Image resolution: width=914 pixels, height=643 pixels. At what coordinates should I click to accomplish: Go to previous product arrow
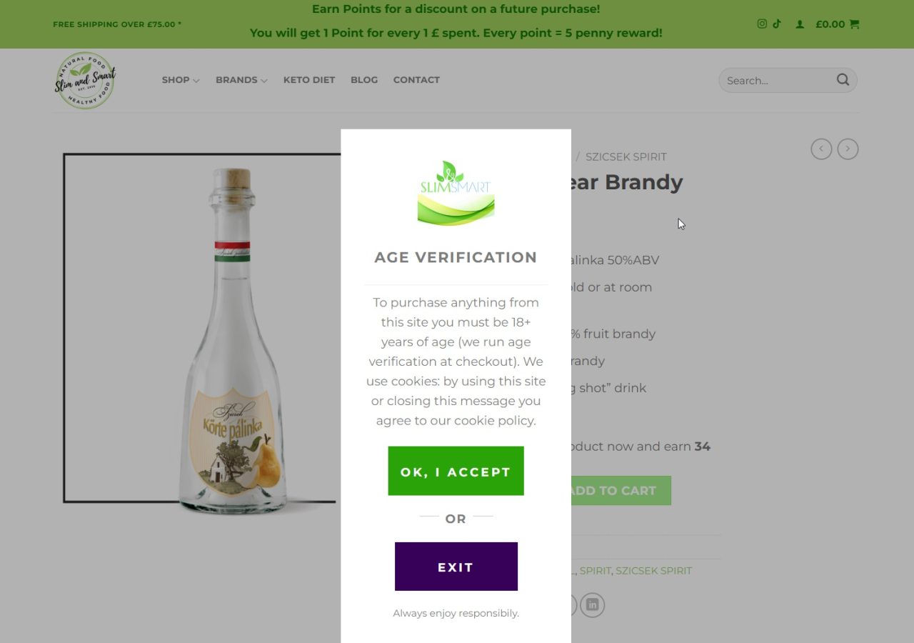click(821, 149)
